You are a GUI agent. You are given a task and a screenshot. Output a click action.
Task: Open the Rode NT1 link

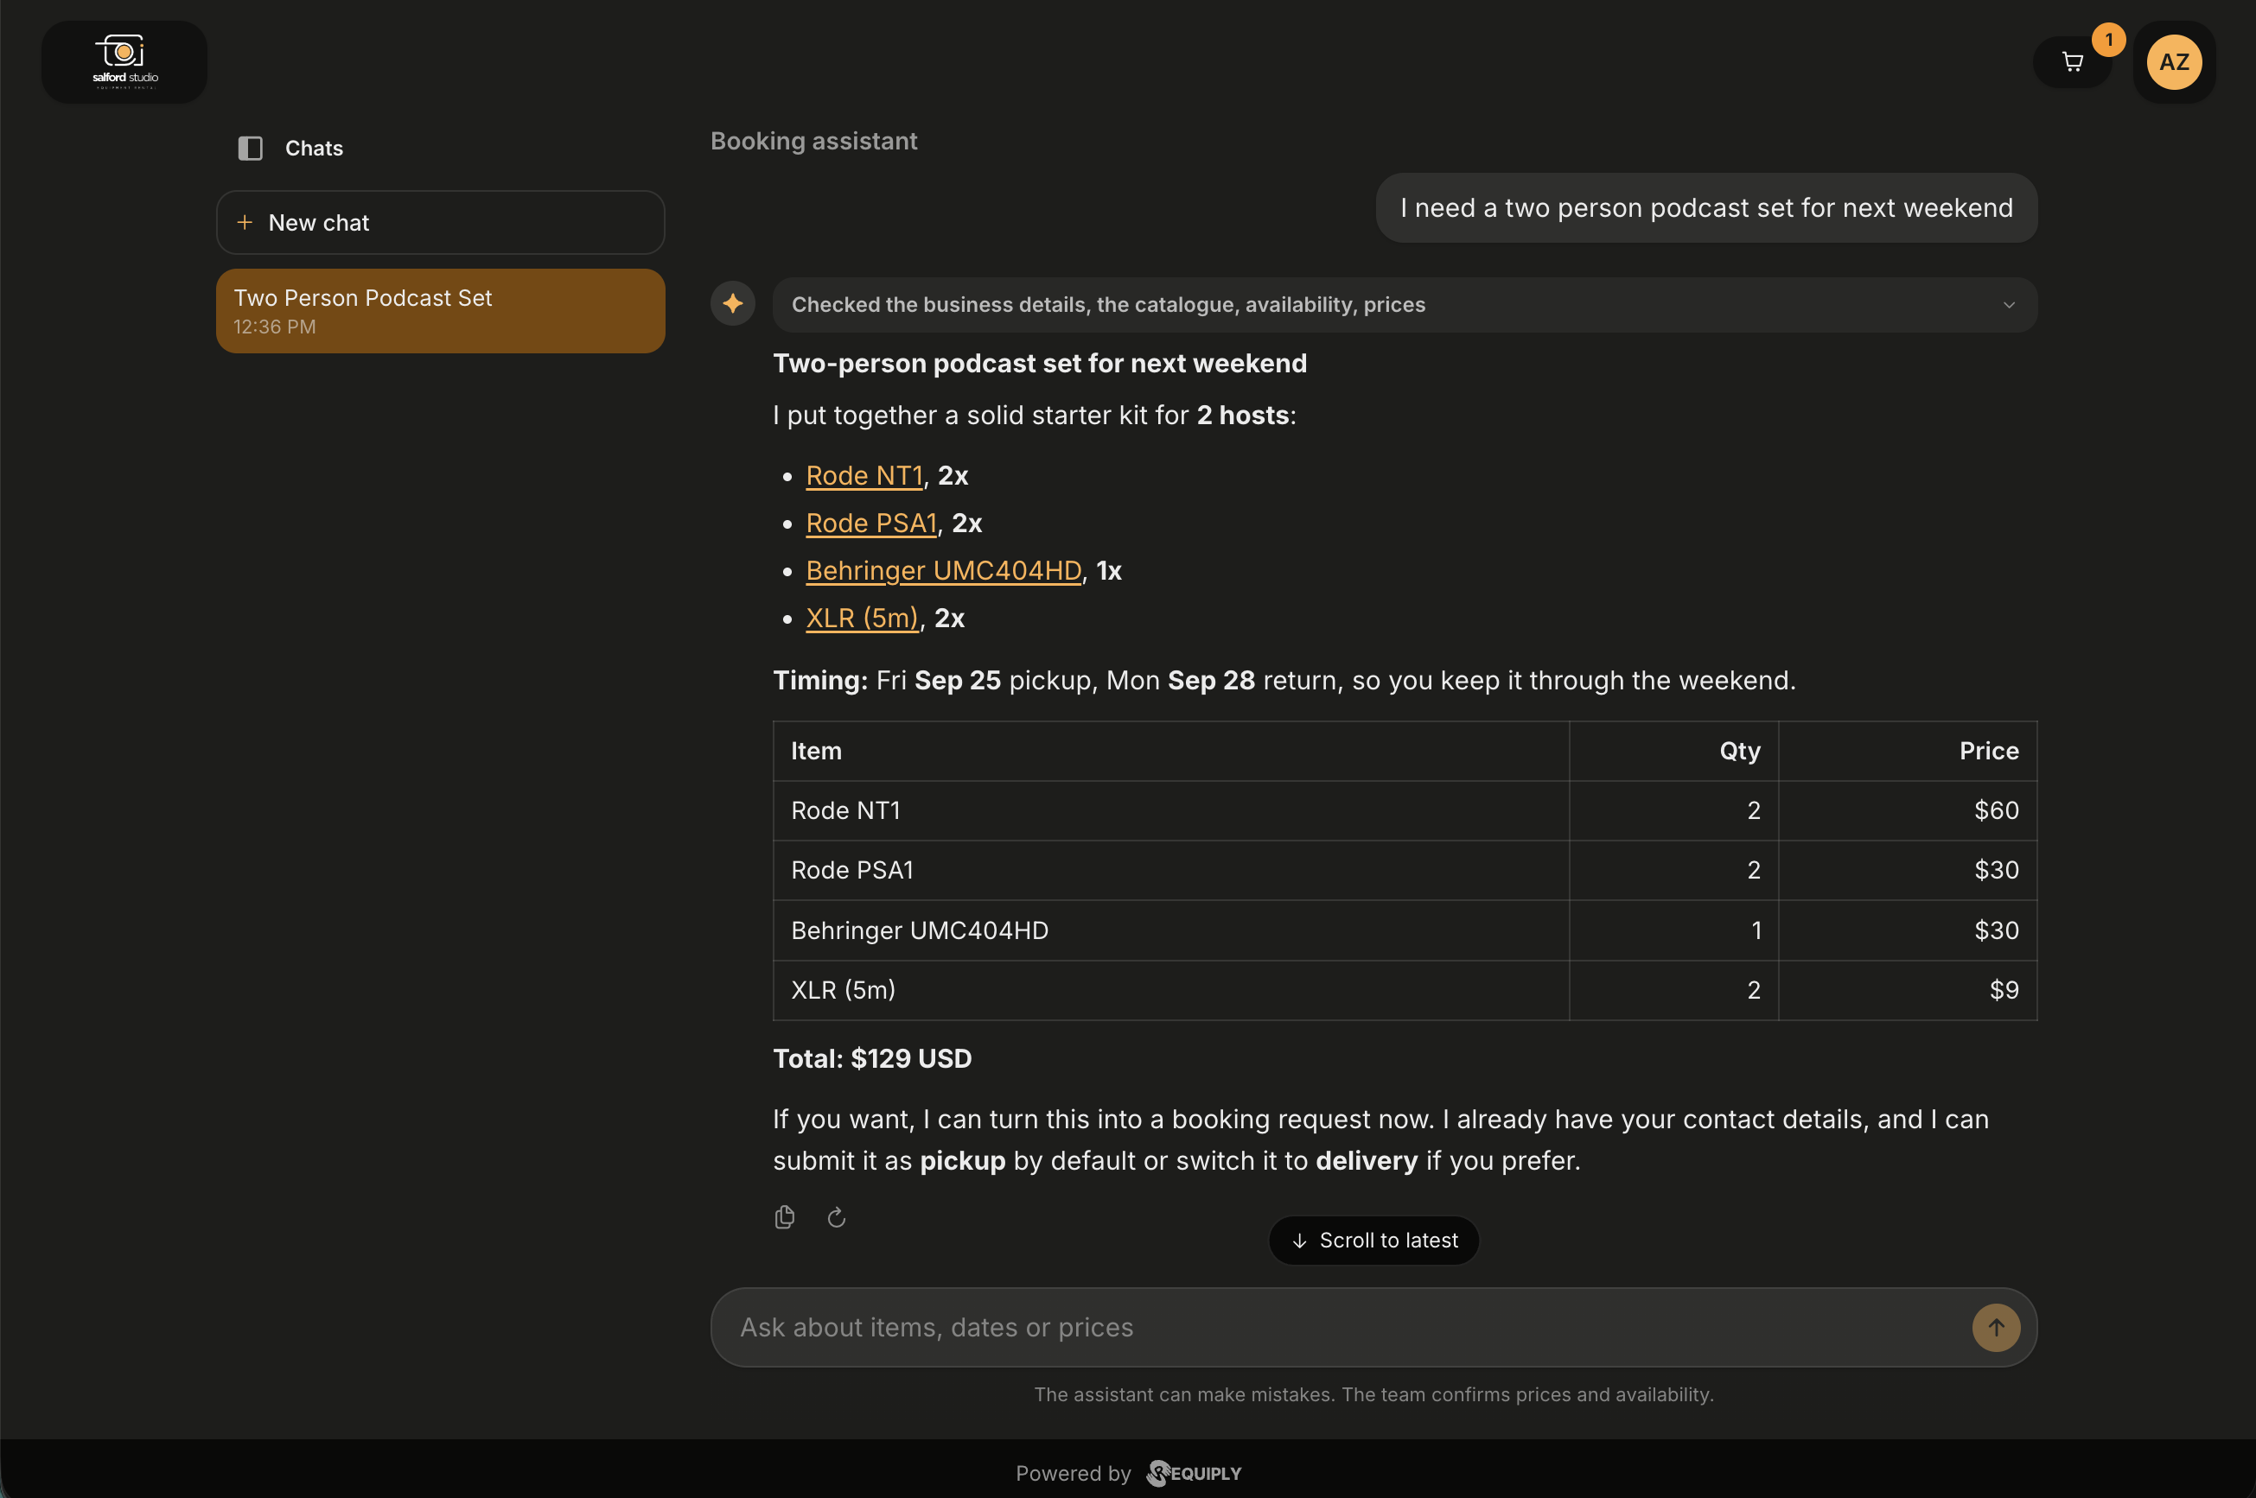pos(864,476)
